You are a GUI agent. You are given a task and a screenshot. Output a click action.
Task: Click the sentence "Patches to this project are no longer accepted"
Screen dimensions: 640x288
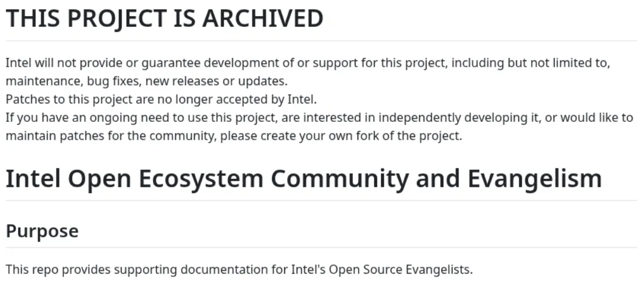coord(161,99)
